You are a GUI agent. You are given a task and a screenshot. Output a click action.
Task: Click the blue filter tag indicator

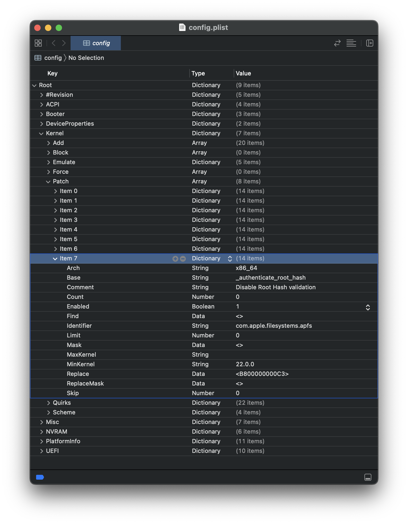click(40, 477)
